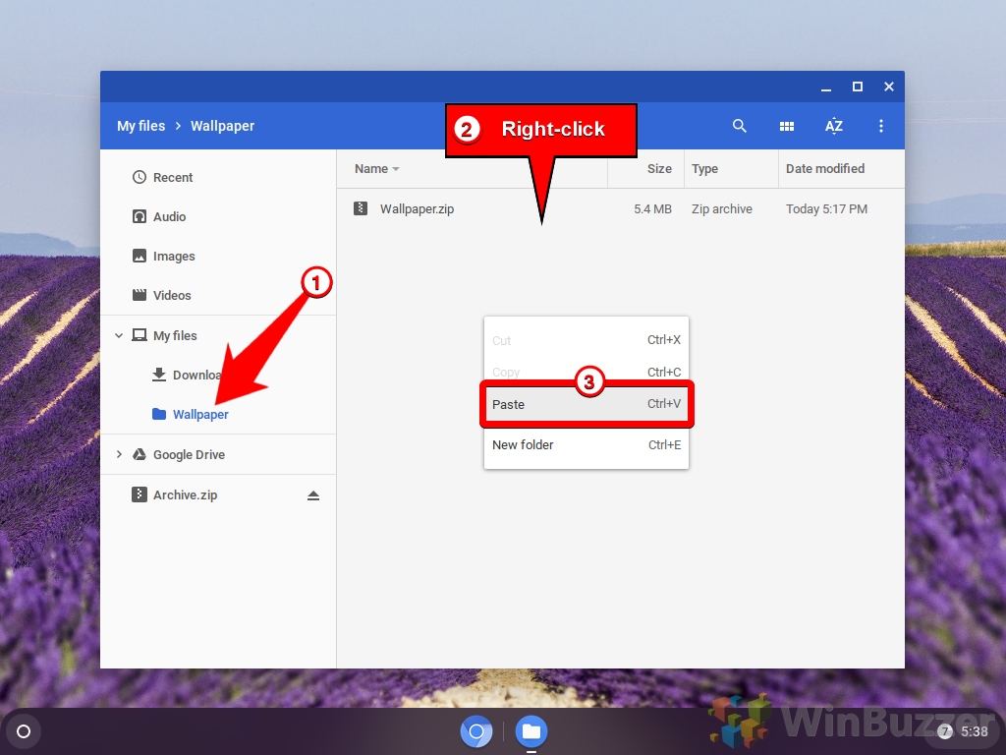Click the Archive.zip archive icon in sidebar
The image size is (1006, 755).
(x=140, y=494)
